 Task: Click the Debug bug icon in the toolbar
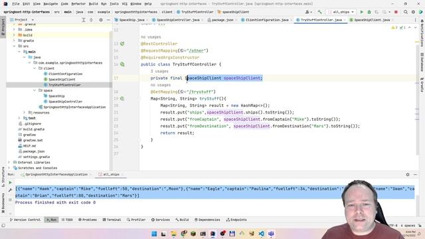[x=369, y=12]
